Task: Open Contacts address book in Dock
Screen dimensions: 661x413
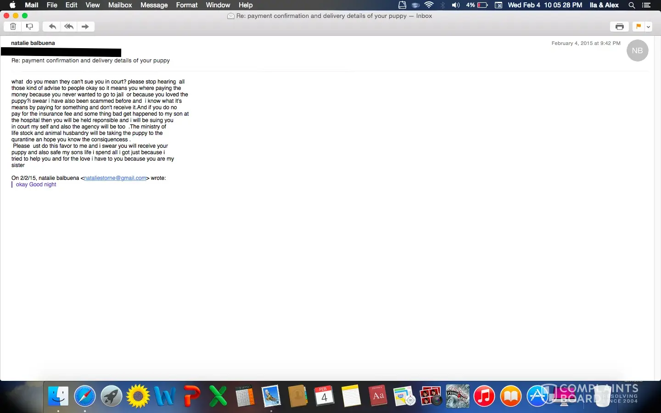Action: tap(298, 396)
